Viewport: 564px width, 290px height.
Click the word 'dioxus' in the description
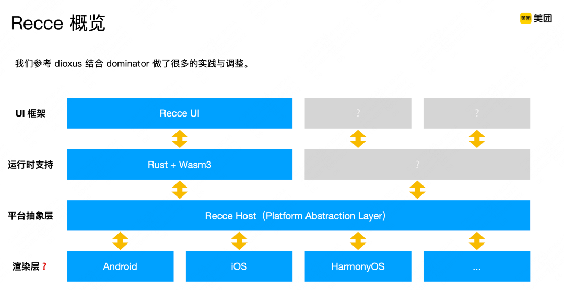pos(68,64)
